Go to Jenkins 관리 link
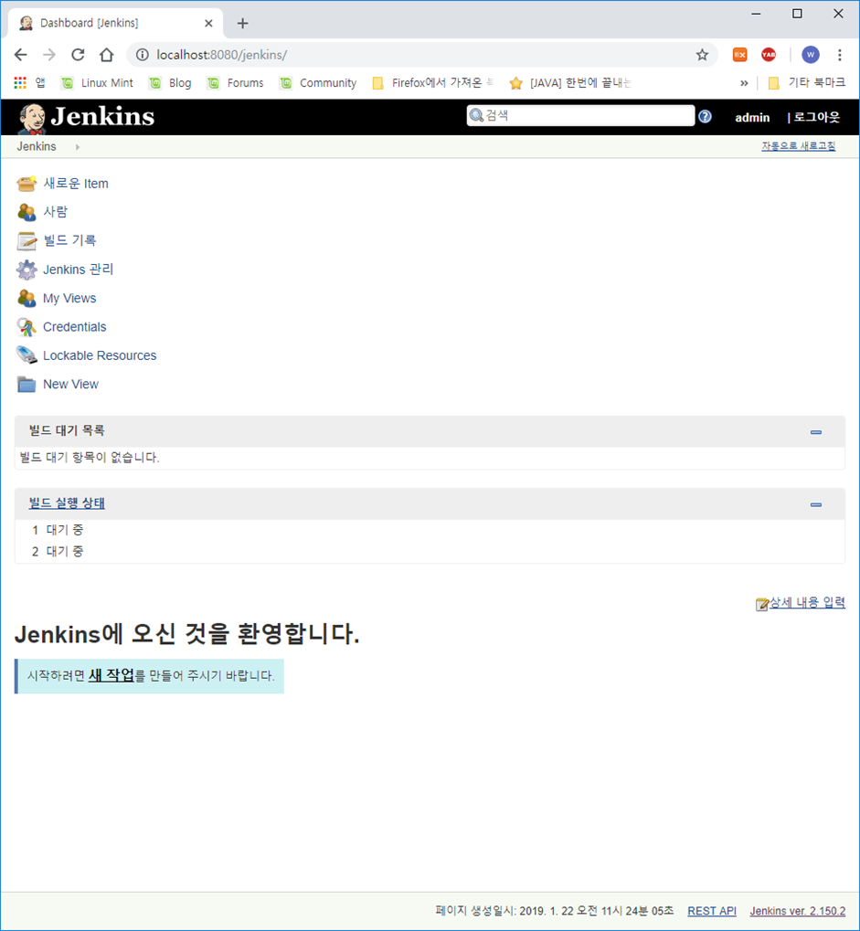 pos(78,270)
